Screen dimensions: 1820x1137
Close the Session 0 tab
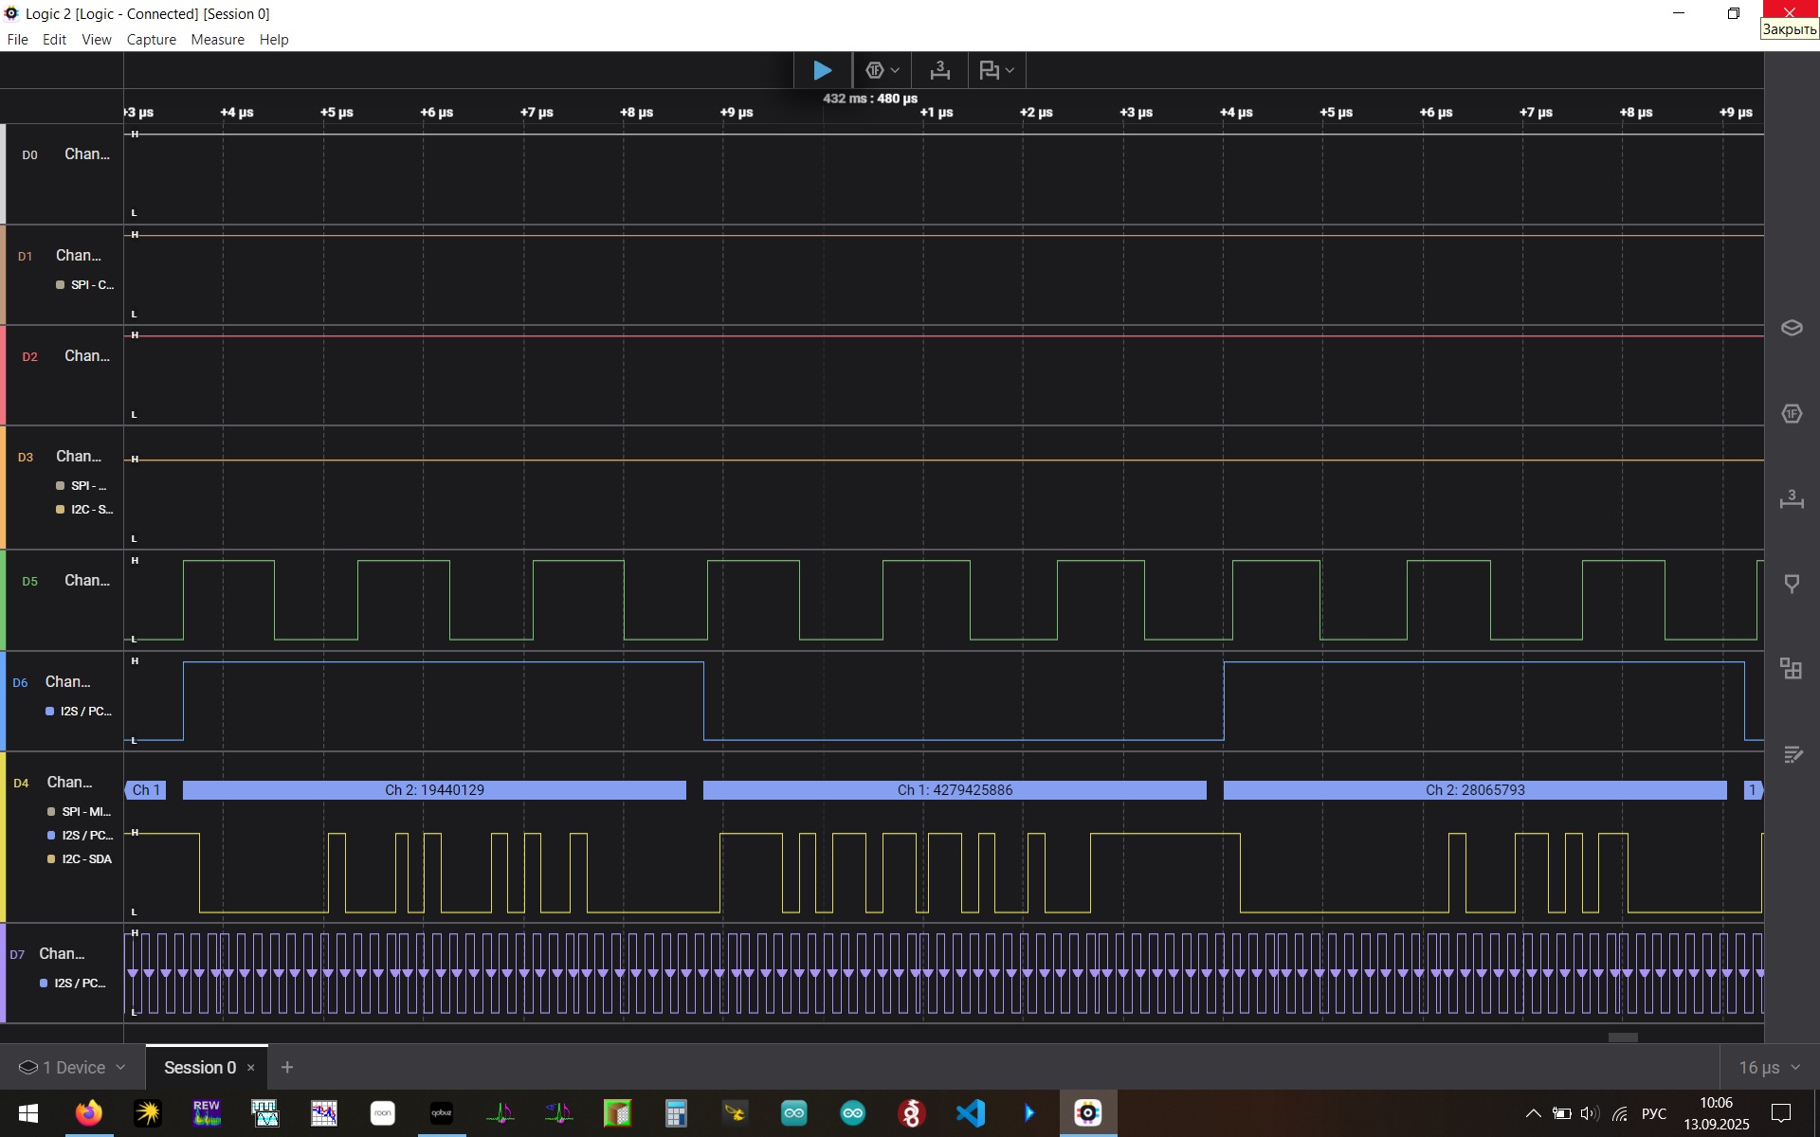pyautogui.click(x=251, y=1068)
